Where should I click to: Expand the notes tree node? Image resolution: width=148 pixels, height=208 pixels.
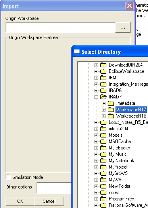(x=96, y=192)
